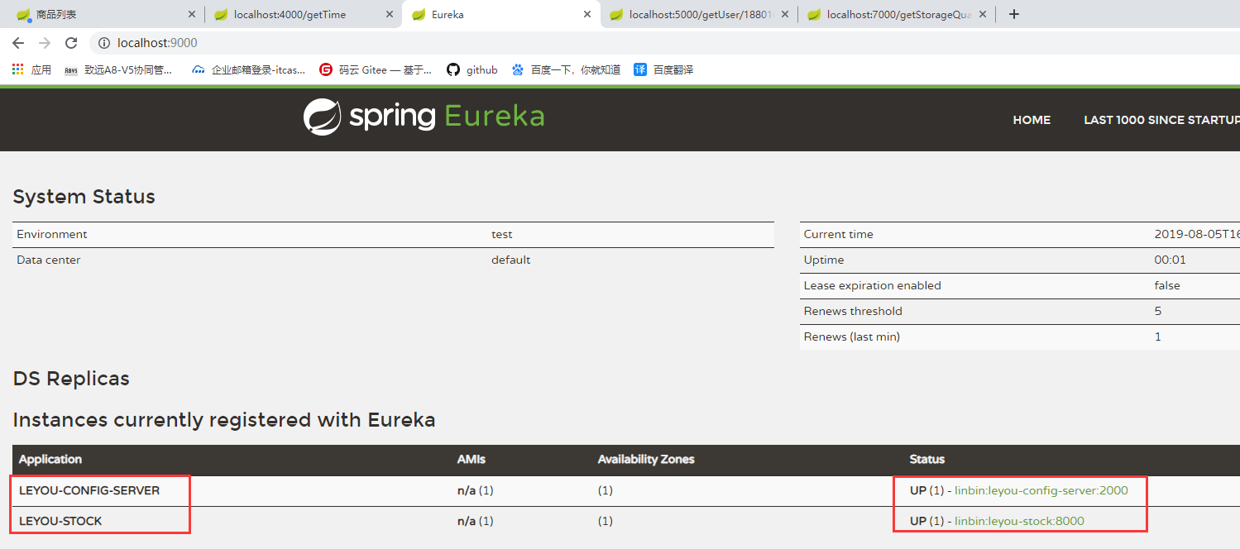The height and width of the screenshot is (549, 1240).
Task: Click the Current time label
Action: (838, 234)
